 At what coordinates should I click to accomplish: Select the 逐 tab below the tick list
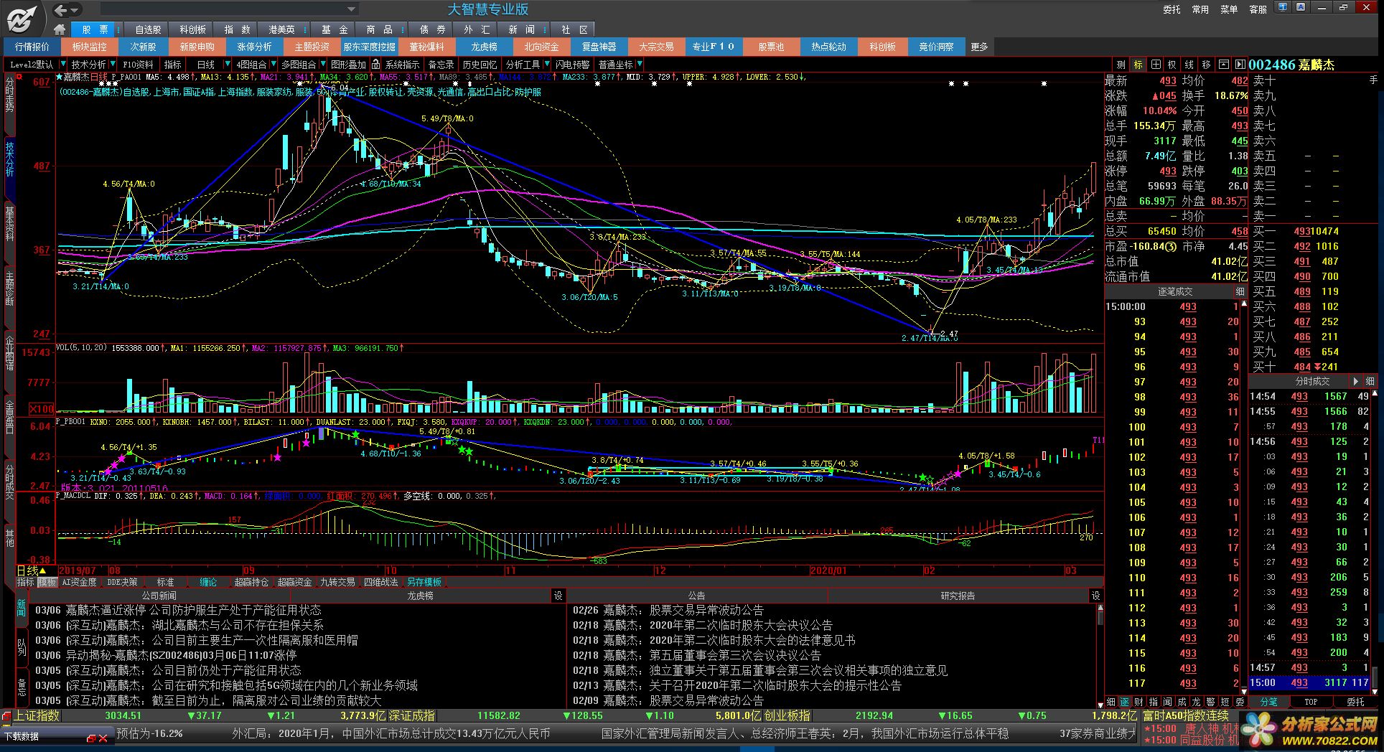coord(1125,702)
